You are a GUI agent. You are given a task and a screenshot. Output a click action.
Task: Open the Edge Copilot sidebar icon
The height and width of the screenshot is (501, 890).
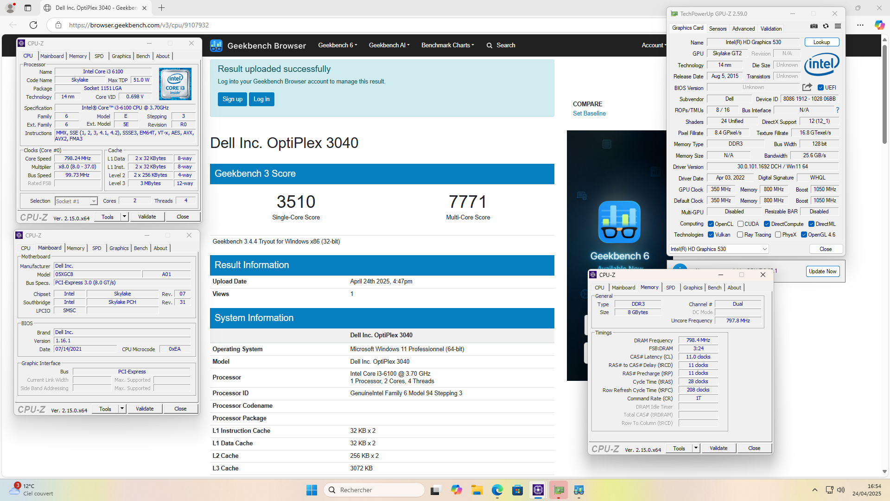click(x=879, y=25)
